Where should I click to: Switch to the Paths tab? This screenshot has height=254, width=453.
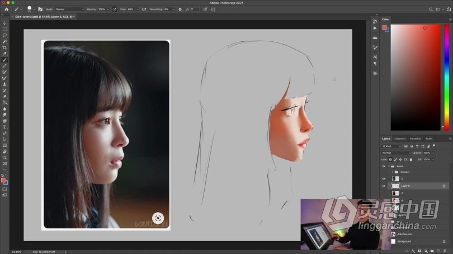[x=429, y=138]
